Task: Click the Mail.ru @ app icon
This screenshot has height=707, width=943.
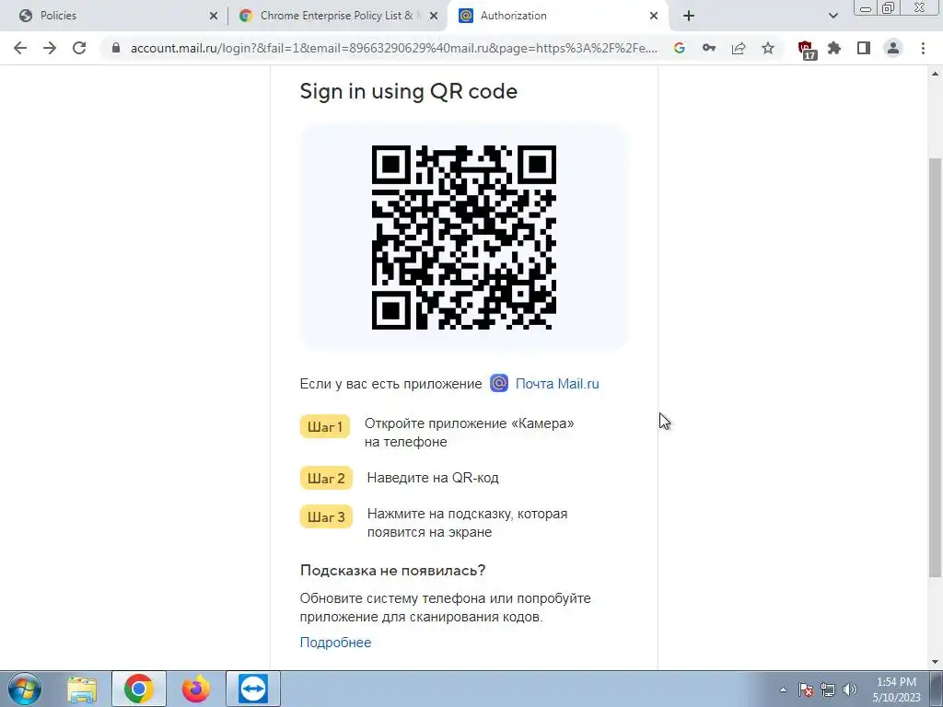Action: click(499, 383)
